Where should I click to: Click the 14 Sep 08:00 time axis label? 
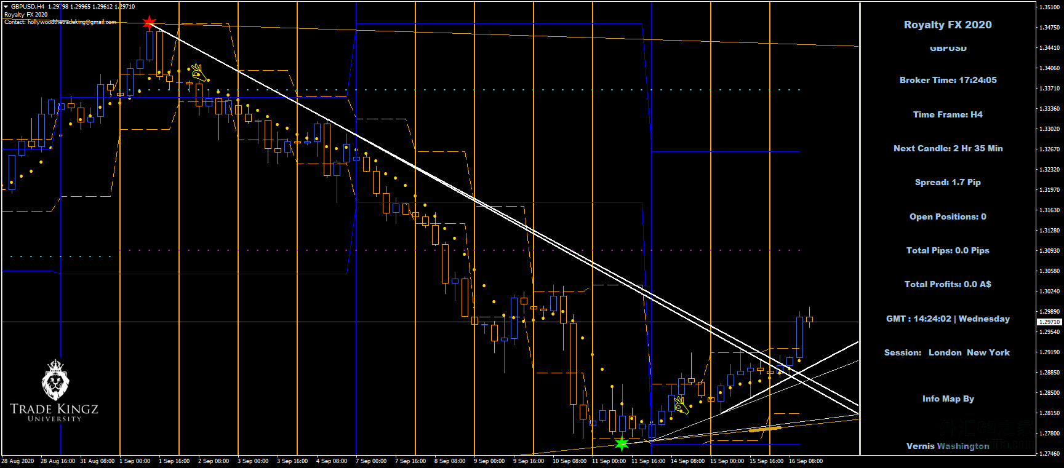[687, 461]
